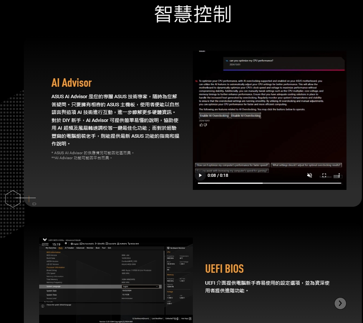363x323 pixels.
Task: Click the 'System Date' row in BIOS screenshot
Action: click(101, 291)
